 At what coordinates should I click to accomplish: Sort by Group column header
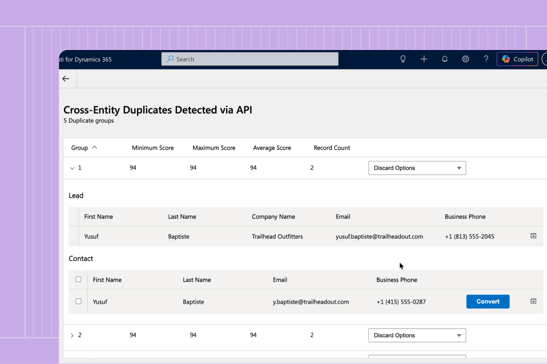(84, 148)
